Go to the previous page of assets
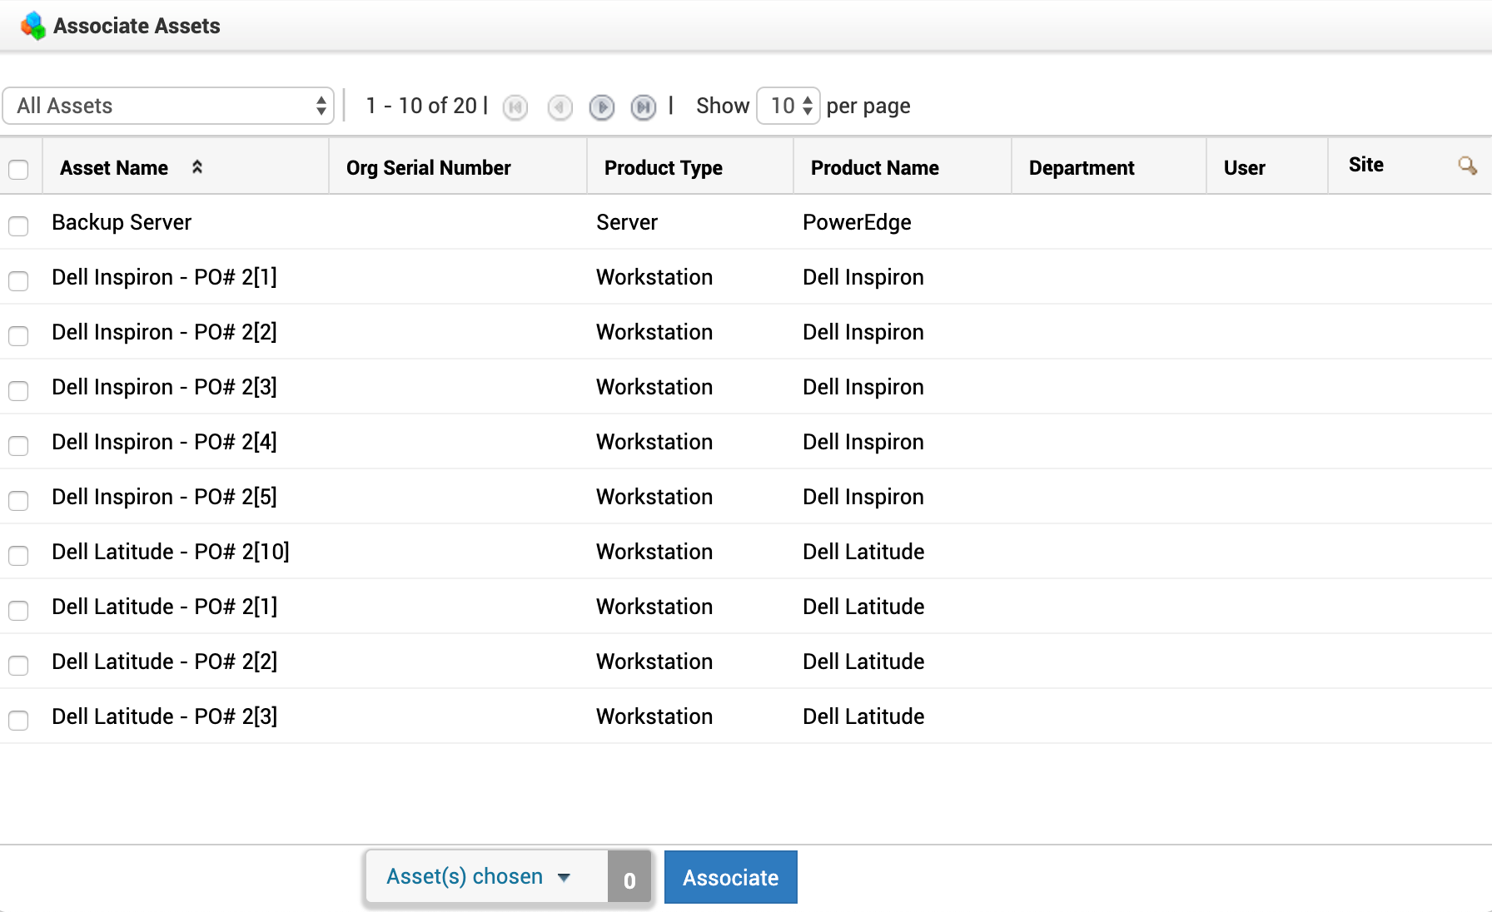This screenshot has height=912, width=1492. tap(559, 107)
